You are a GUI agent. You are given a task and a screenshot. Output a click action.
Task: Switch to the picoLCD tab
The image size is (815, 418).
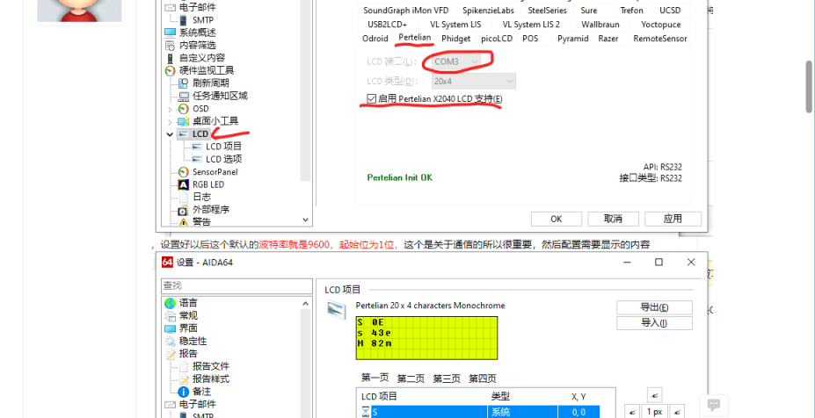coord(497,39)
